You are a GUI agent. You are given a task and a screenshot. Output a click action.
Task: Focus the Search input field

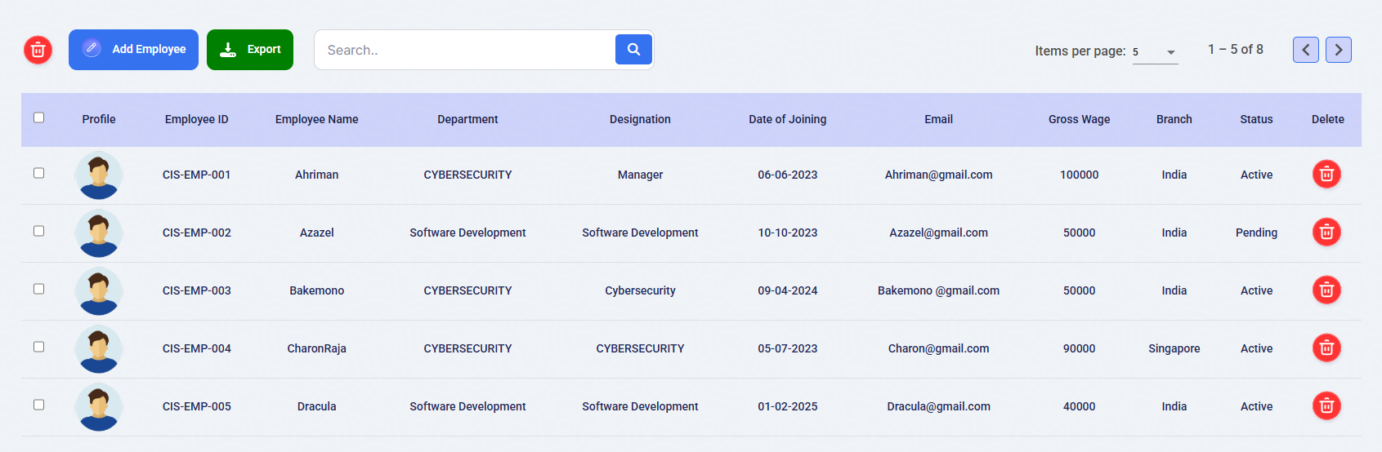tap(464, 50)
